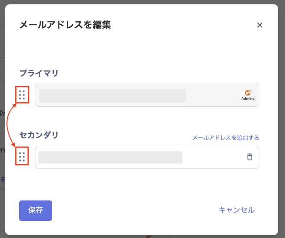
Task: Click the orange icon below the dialog
Action: [x=148, y=236]
